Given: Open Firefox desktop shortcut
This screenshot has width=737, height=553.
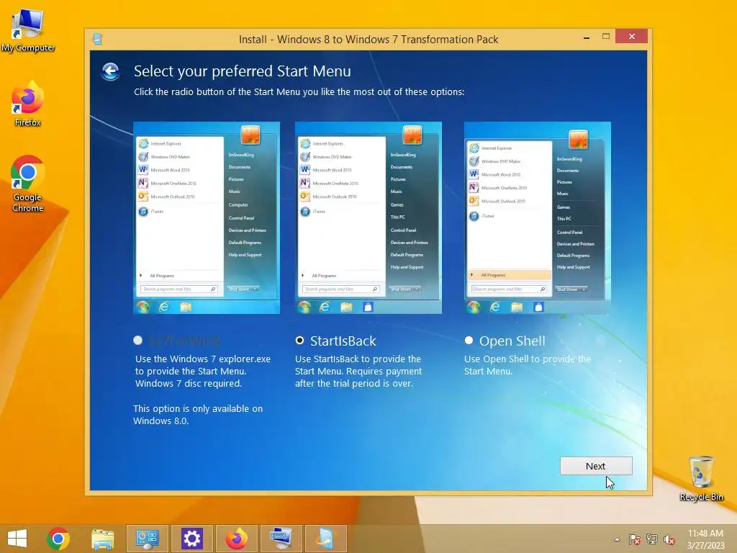Looking at the screenshot, I should 28,104.
